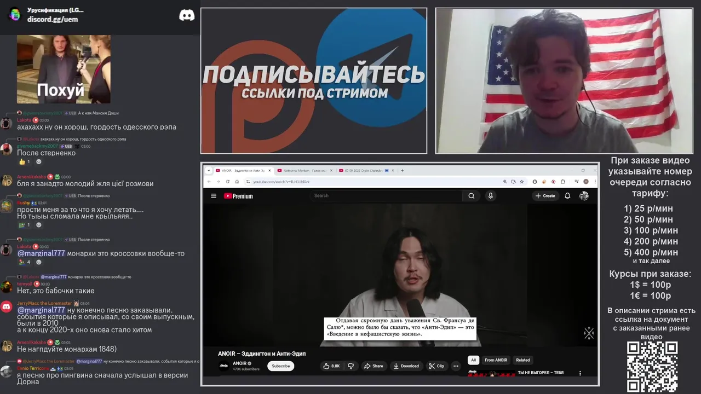
Task: Subscribe to ANOIR channel
Action: tap(280, 366)
